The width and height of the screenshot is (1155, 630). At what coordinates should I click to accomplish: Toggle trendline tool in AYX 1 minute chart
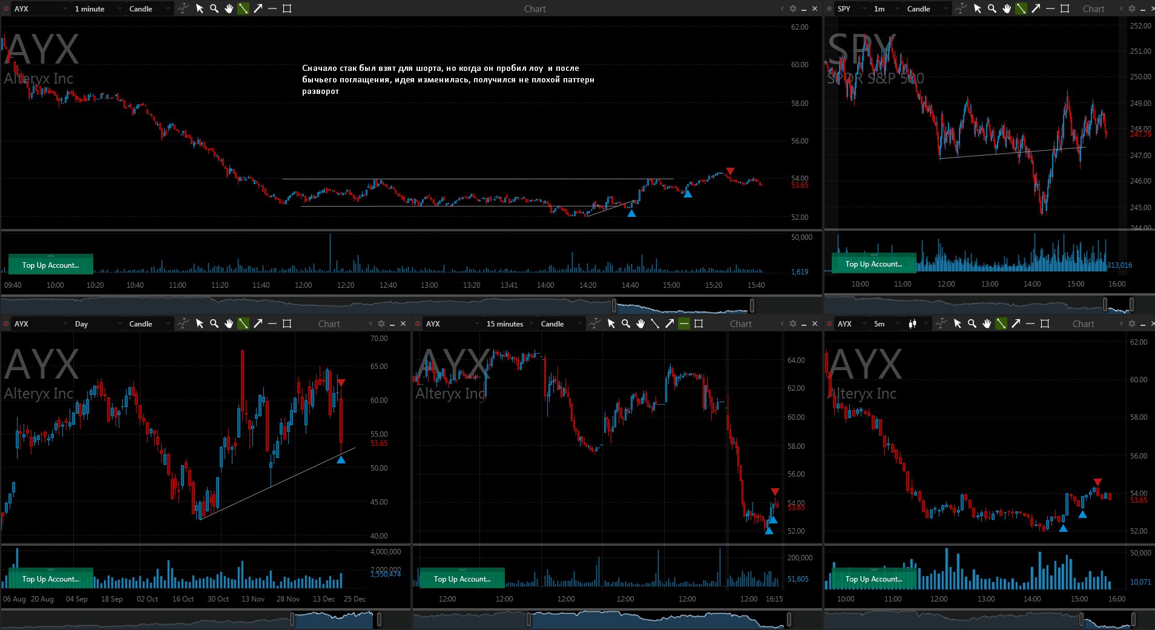(x=243, y=8)
